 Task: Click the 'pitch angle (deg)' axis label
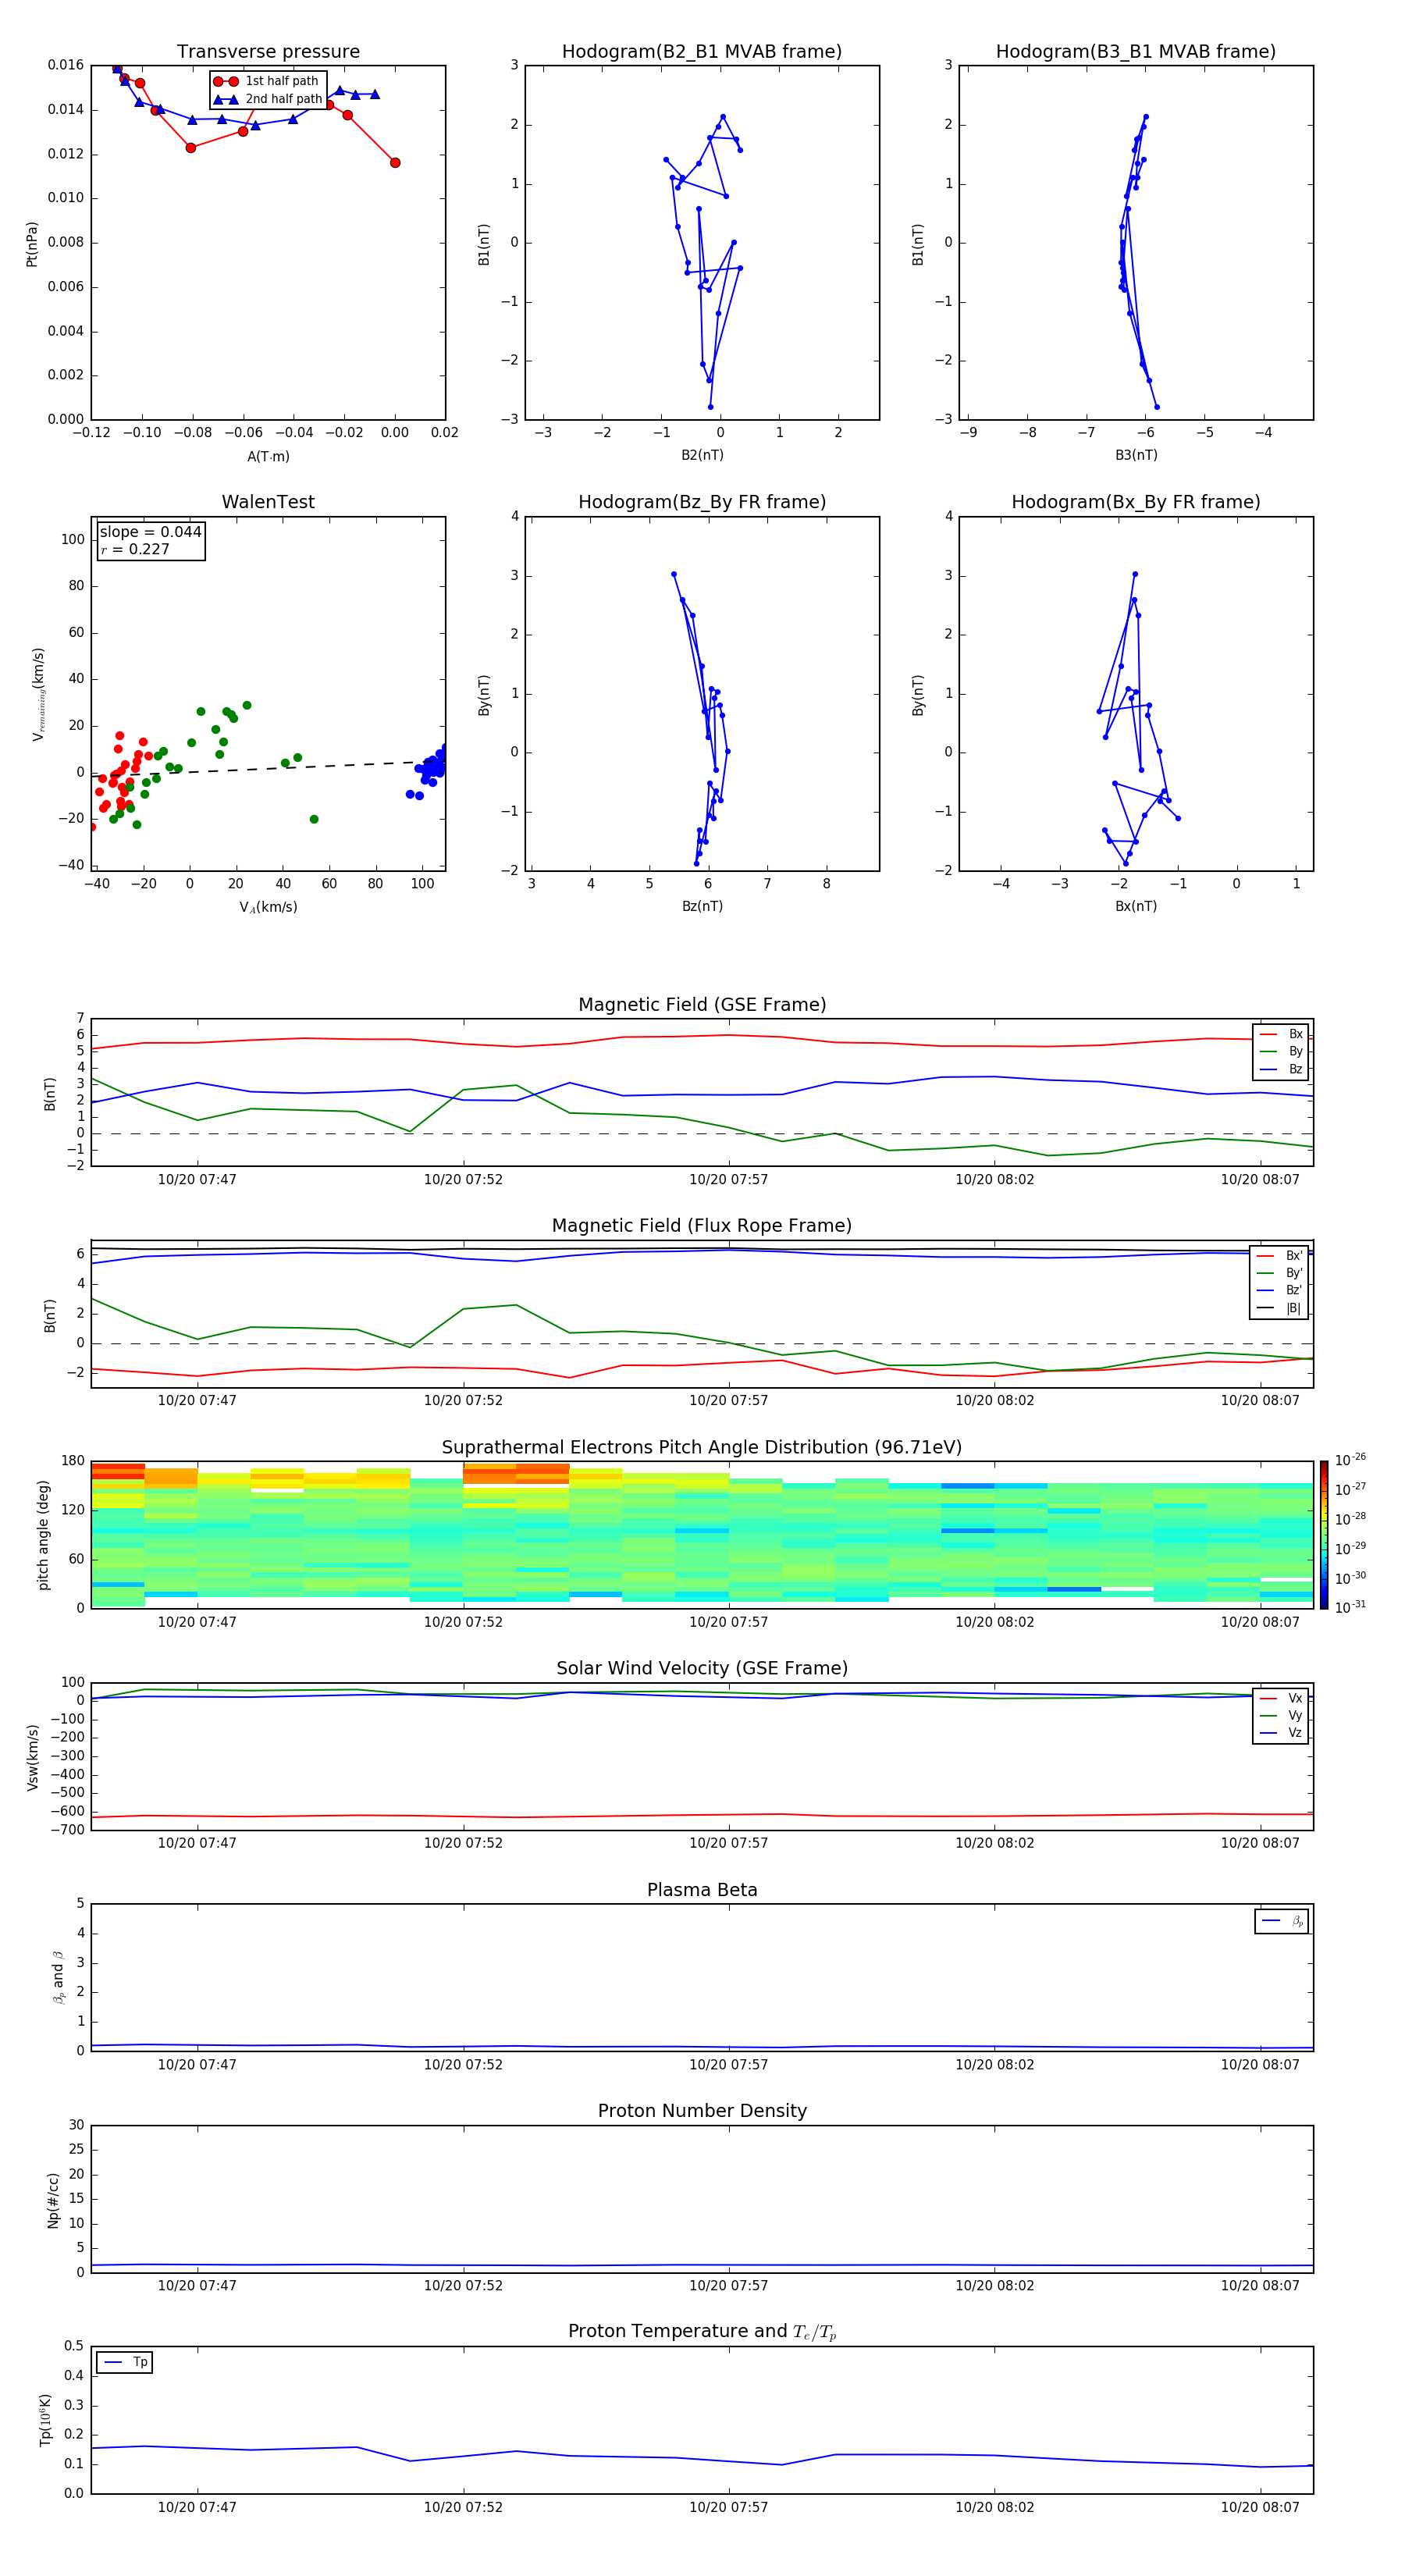(43, 1535)
